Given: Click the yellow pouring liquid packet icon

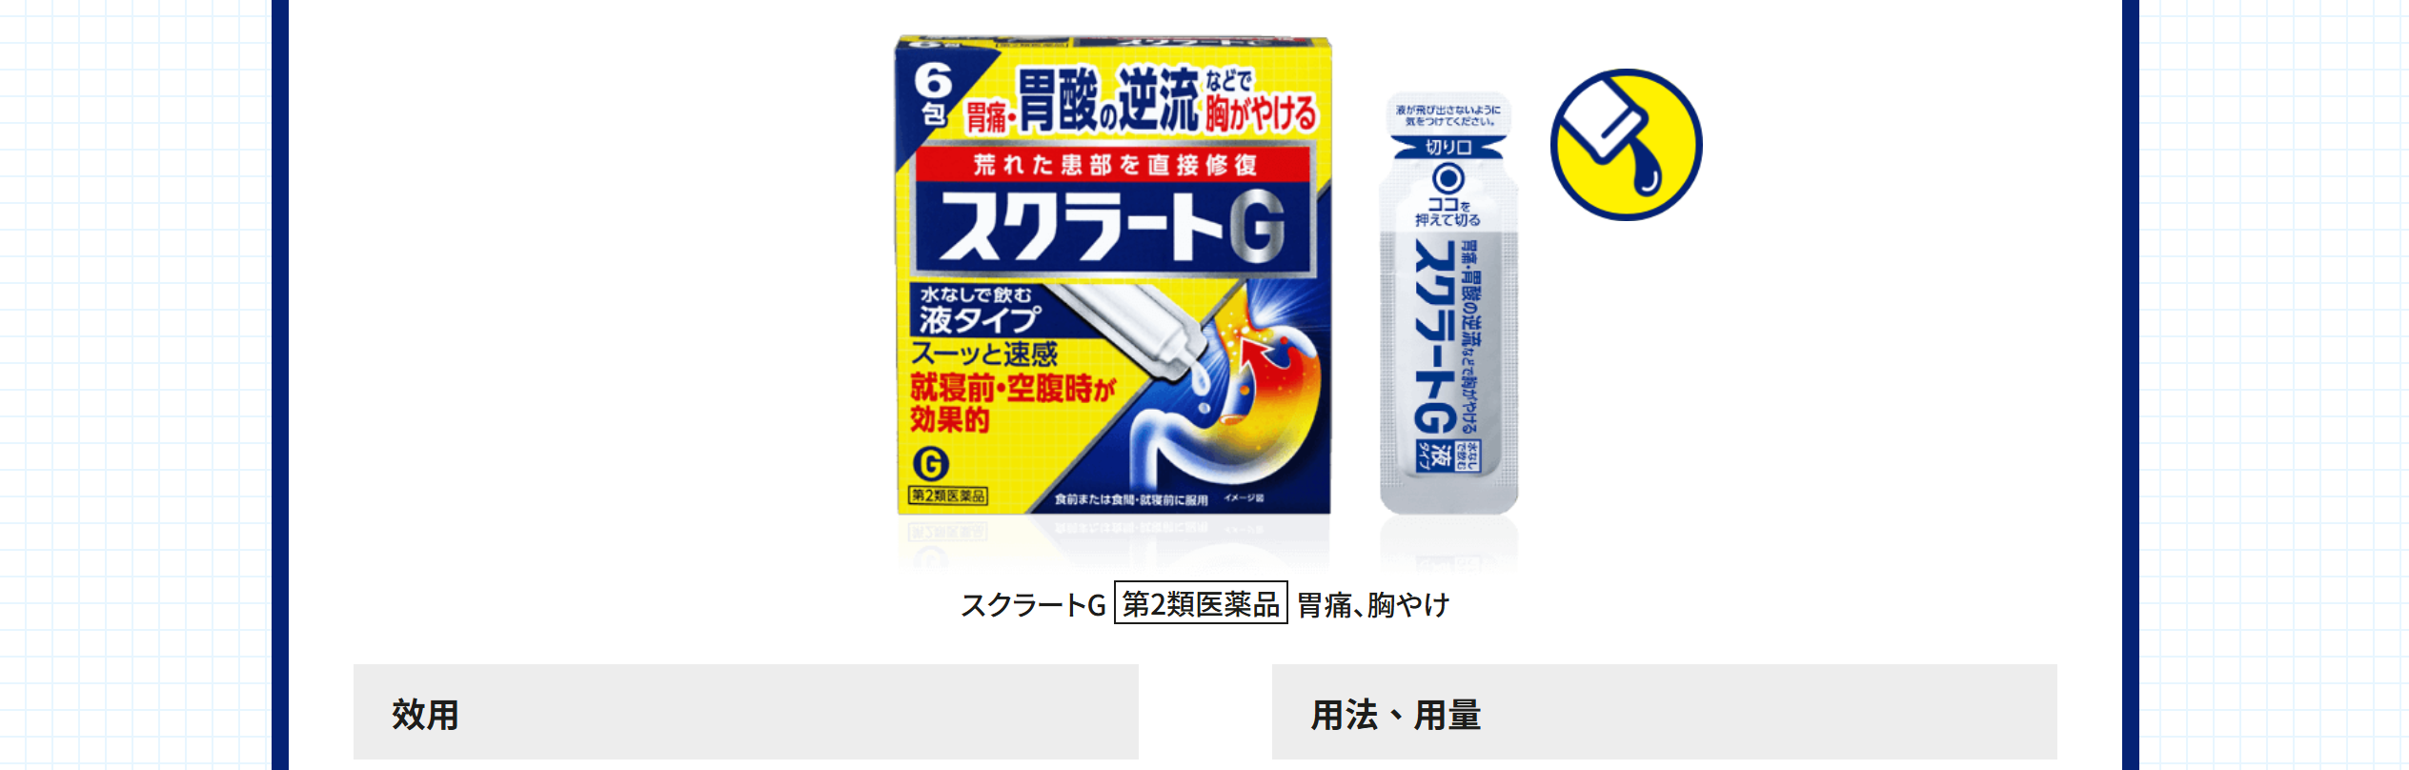Looking at the screenshot, I should tap(1626, 144).
